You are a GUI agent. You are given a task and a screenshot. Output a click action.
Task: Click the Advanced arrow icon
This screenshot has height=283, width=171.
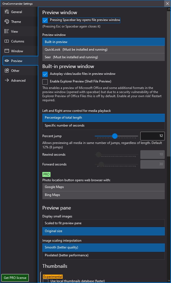point(7,81)
